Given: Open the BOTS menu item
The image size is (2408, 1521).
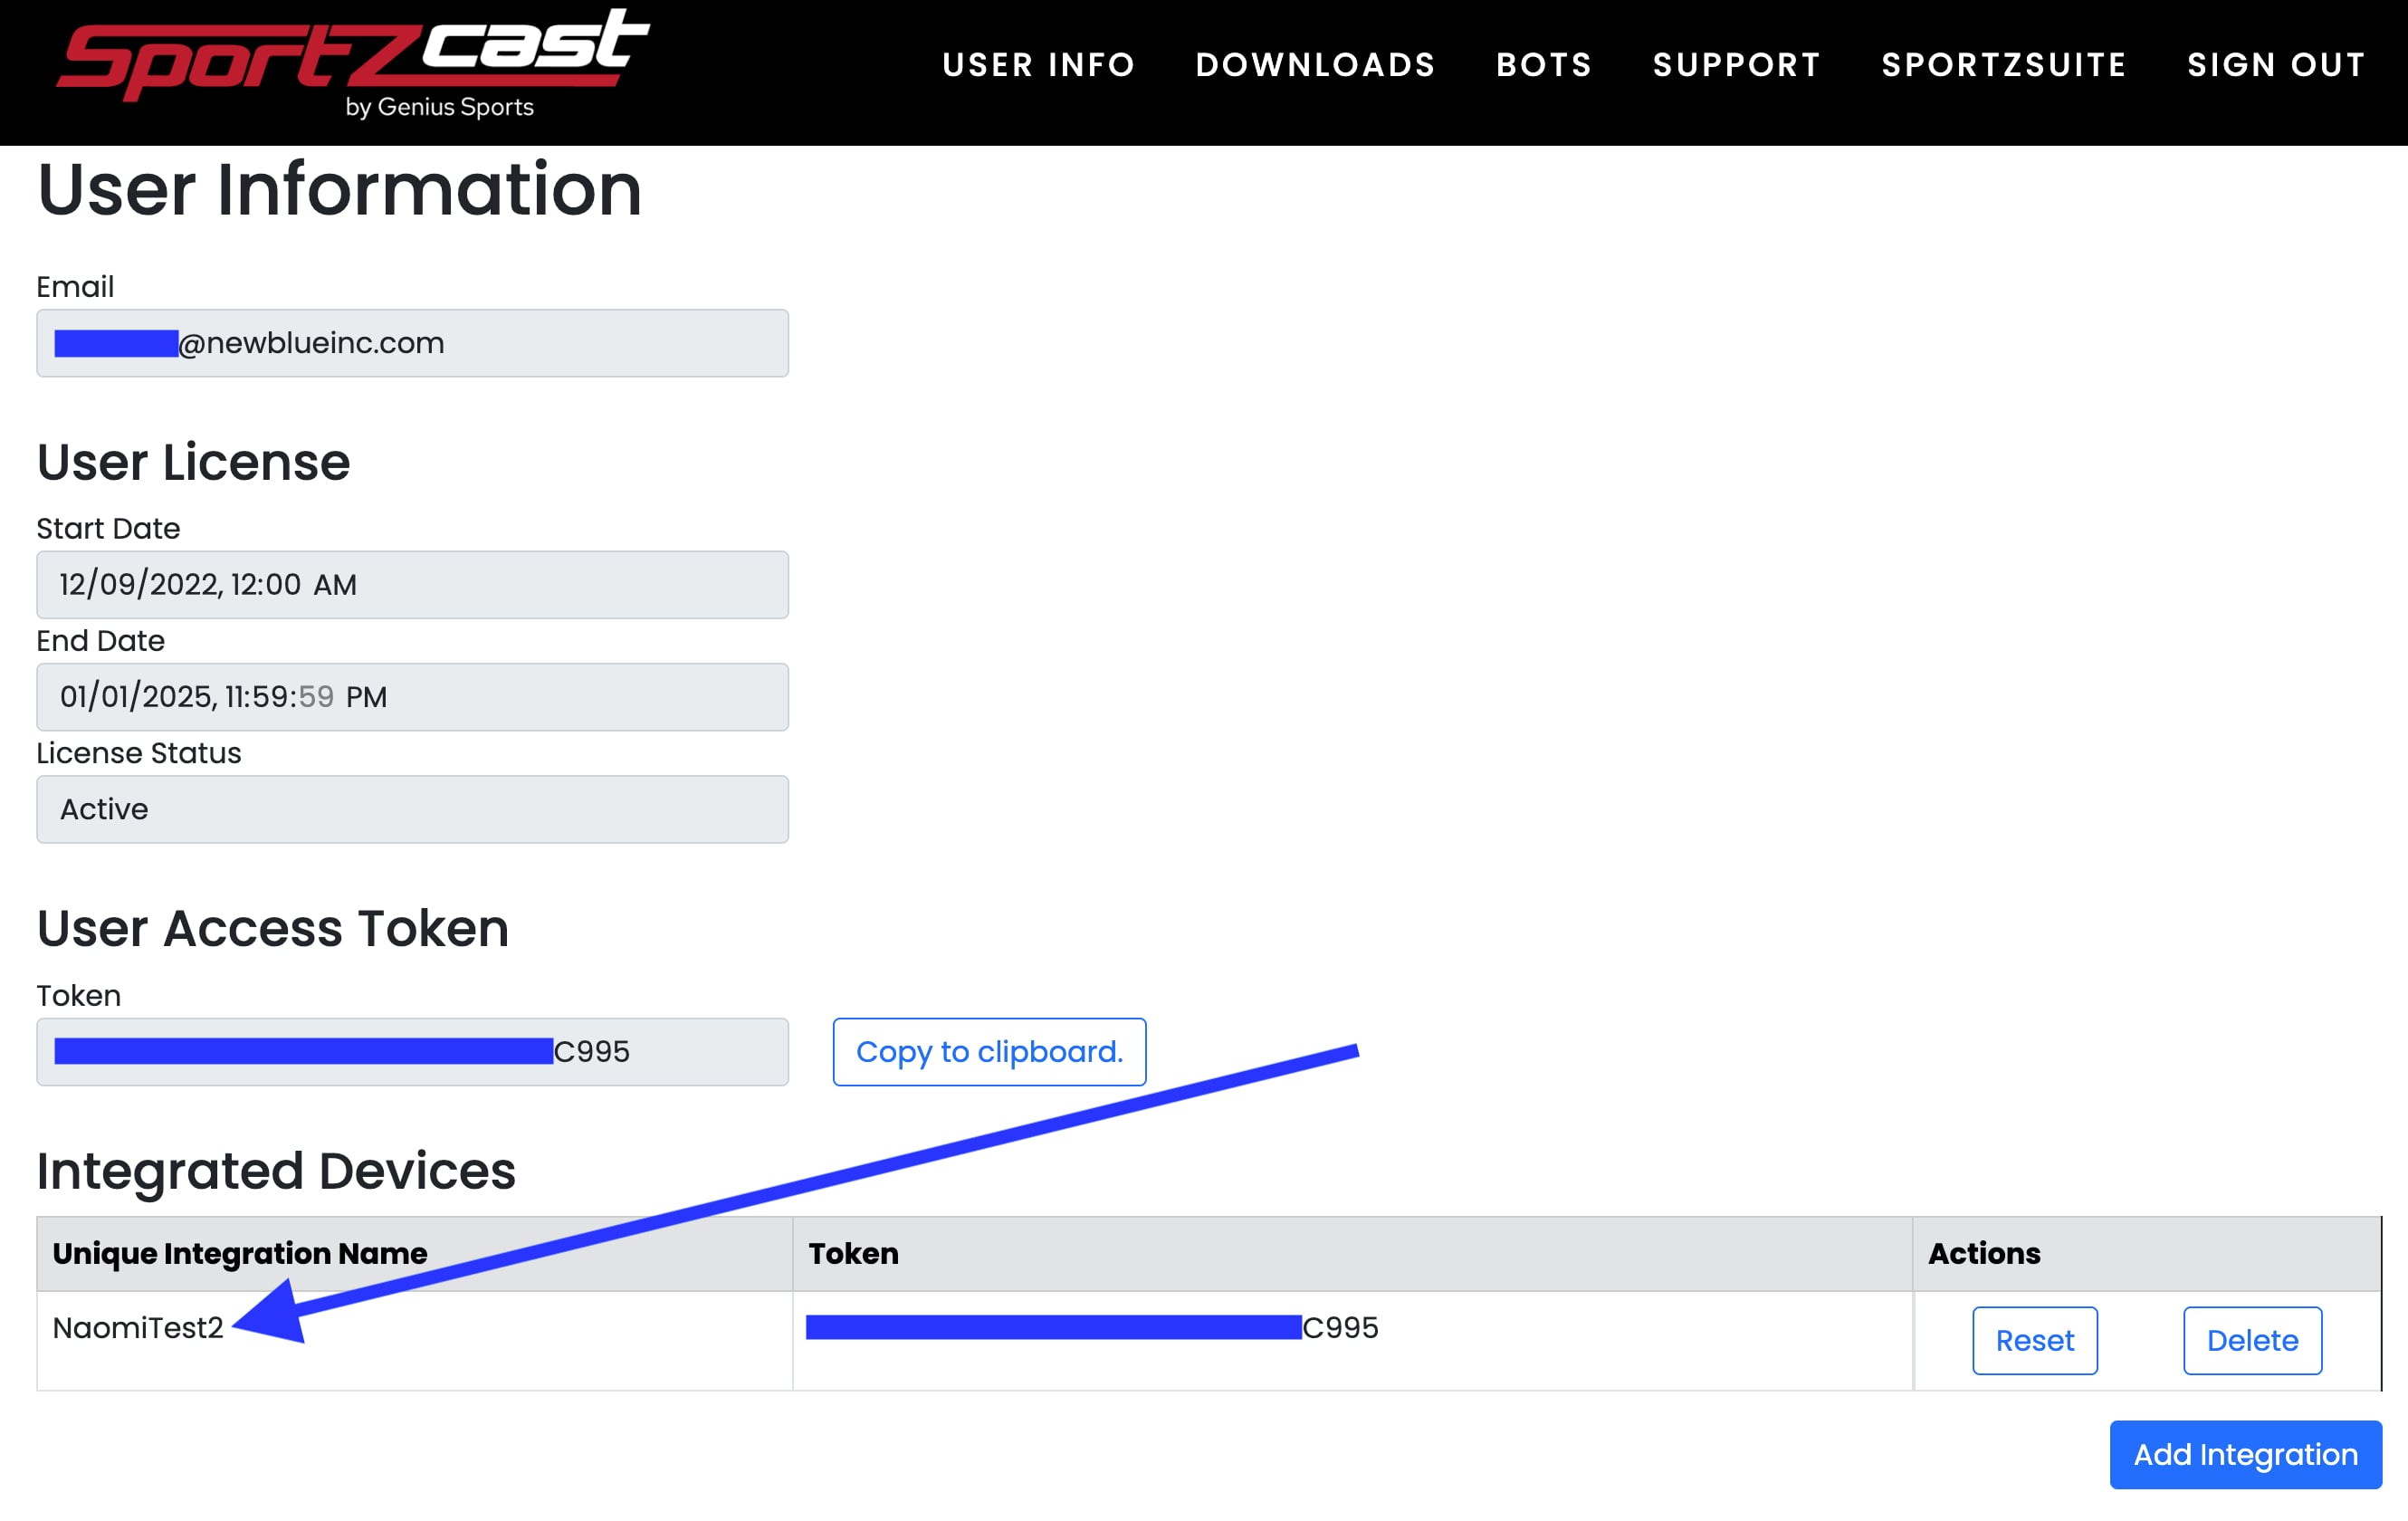Looking at the screenshot, I should (x=1543, y=65).
